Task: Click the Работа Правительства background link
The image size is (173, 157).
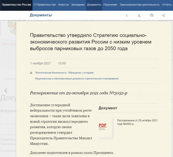Action: coord(9,44)
